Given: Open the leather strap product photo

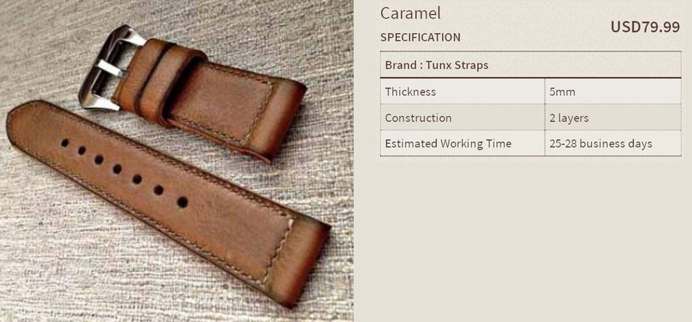Looking at the screenshot, I should 176,161.
